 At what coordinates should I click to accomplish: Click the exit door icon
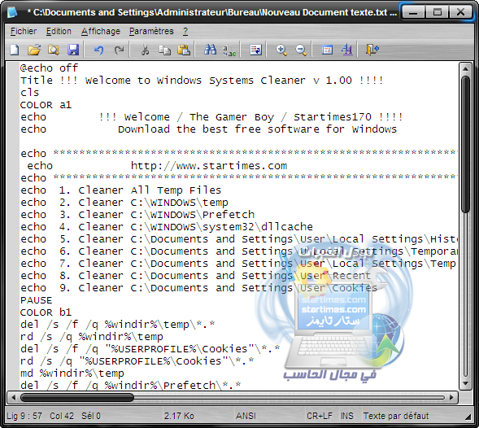pos(372,50)
